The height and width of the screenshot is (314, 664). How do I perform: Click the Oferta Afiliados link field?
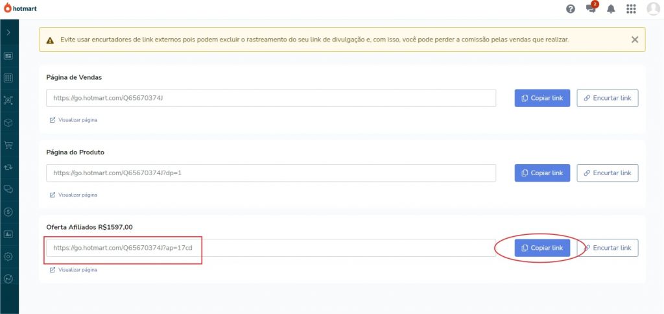pyautogui.click(x=271, y=248)
